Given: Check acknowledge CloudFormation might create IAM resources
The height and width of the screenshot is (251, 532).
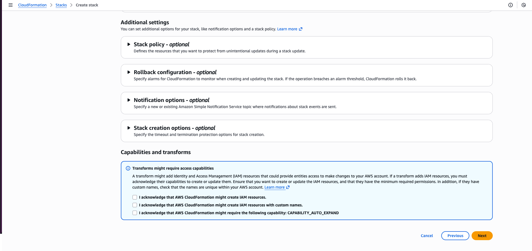Looking at the screenshot, I should [x=135, y=197].
